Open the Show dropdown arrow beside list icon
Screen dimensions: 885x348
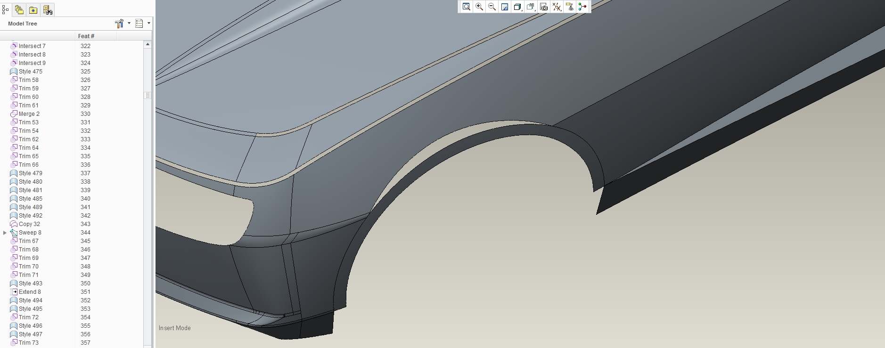(149, 23)
